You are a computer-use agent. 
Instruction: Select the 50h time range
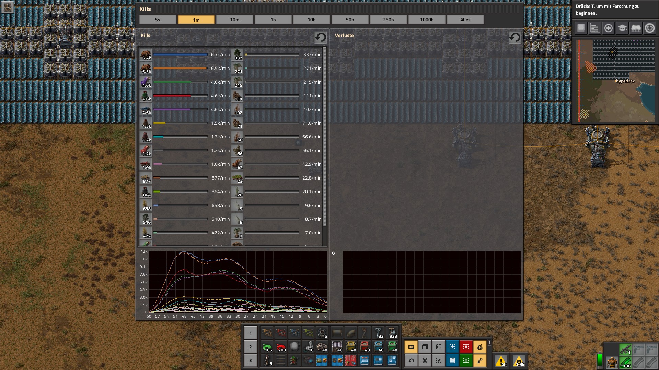pos(350,20)
